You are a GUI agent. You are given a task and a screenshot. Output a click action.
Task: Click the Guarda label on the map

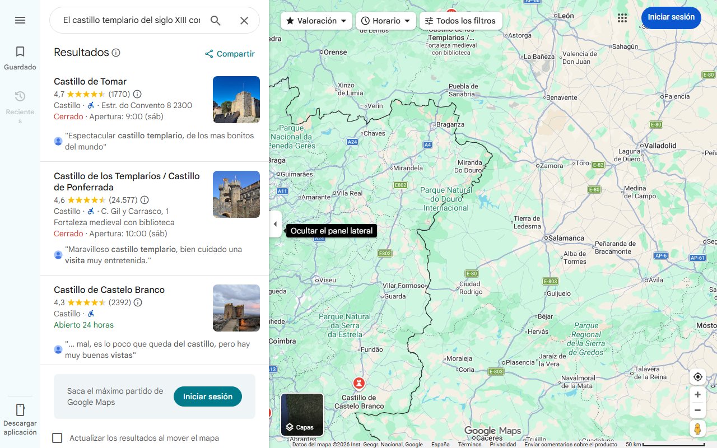[395, 297]
